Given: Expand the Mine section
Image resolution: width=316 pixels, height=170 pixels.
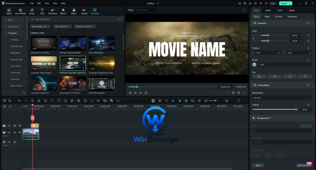Looking at the screenshot, I should click(12, 20).
